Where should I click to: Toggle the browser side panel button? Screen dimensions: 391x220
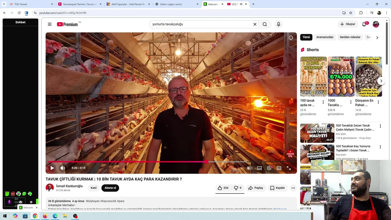27,13
